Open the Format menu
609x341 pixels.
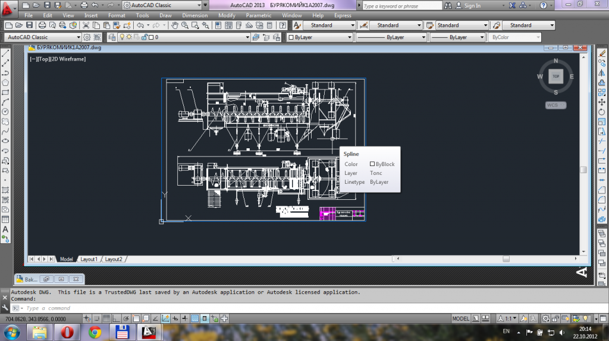point(117,15)
